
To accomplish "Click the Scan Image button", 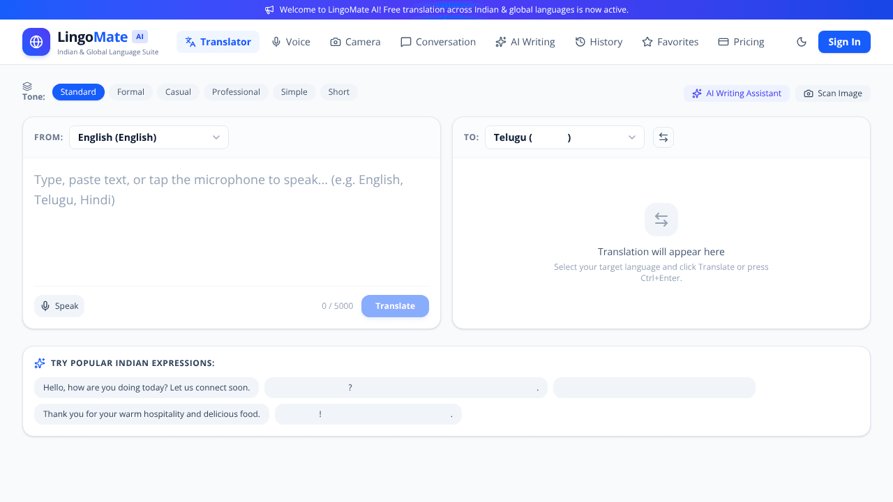I will (833, 93).
